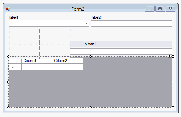The image size is (181, 117).
Task: Click the text box under label2
Action: 132,23
